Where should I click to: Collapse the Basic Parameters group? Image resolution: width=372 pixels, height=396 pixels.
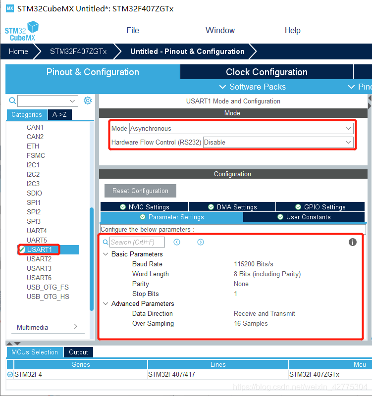(106, 254)
